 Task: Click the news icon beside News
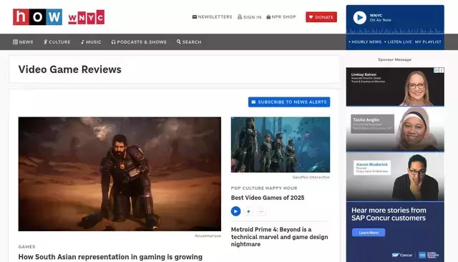(x=15, y=42)
